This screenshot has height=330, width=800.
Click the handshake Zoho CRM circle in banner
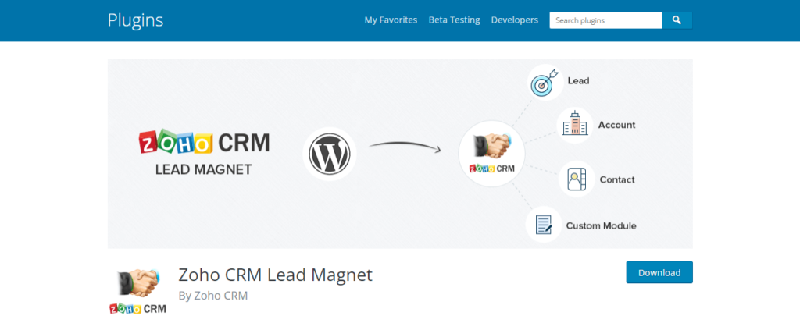point(491,153)
